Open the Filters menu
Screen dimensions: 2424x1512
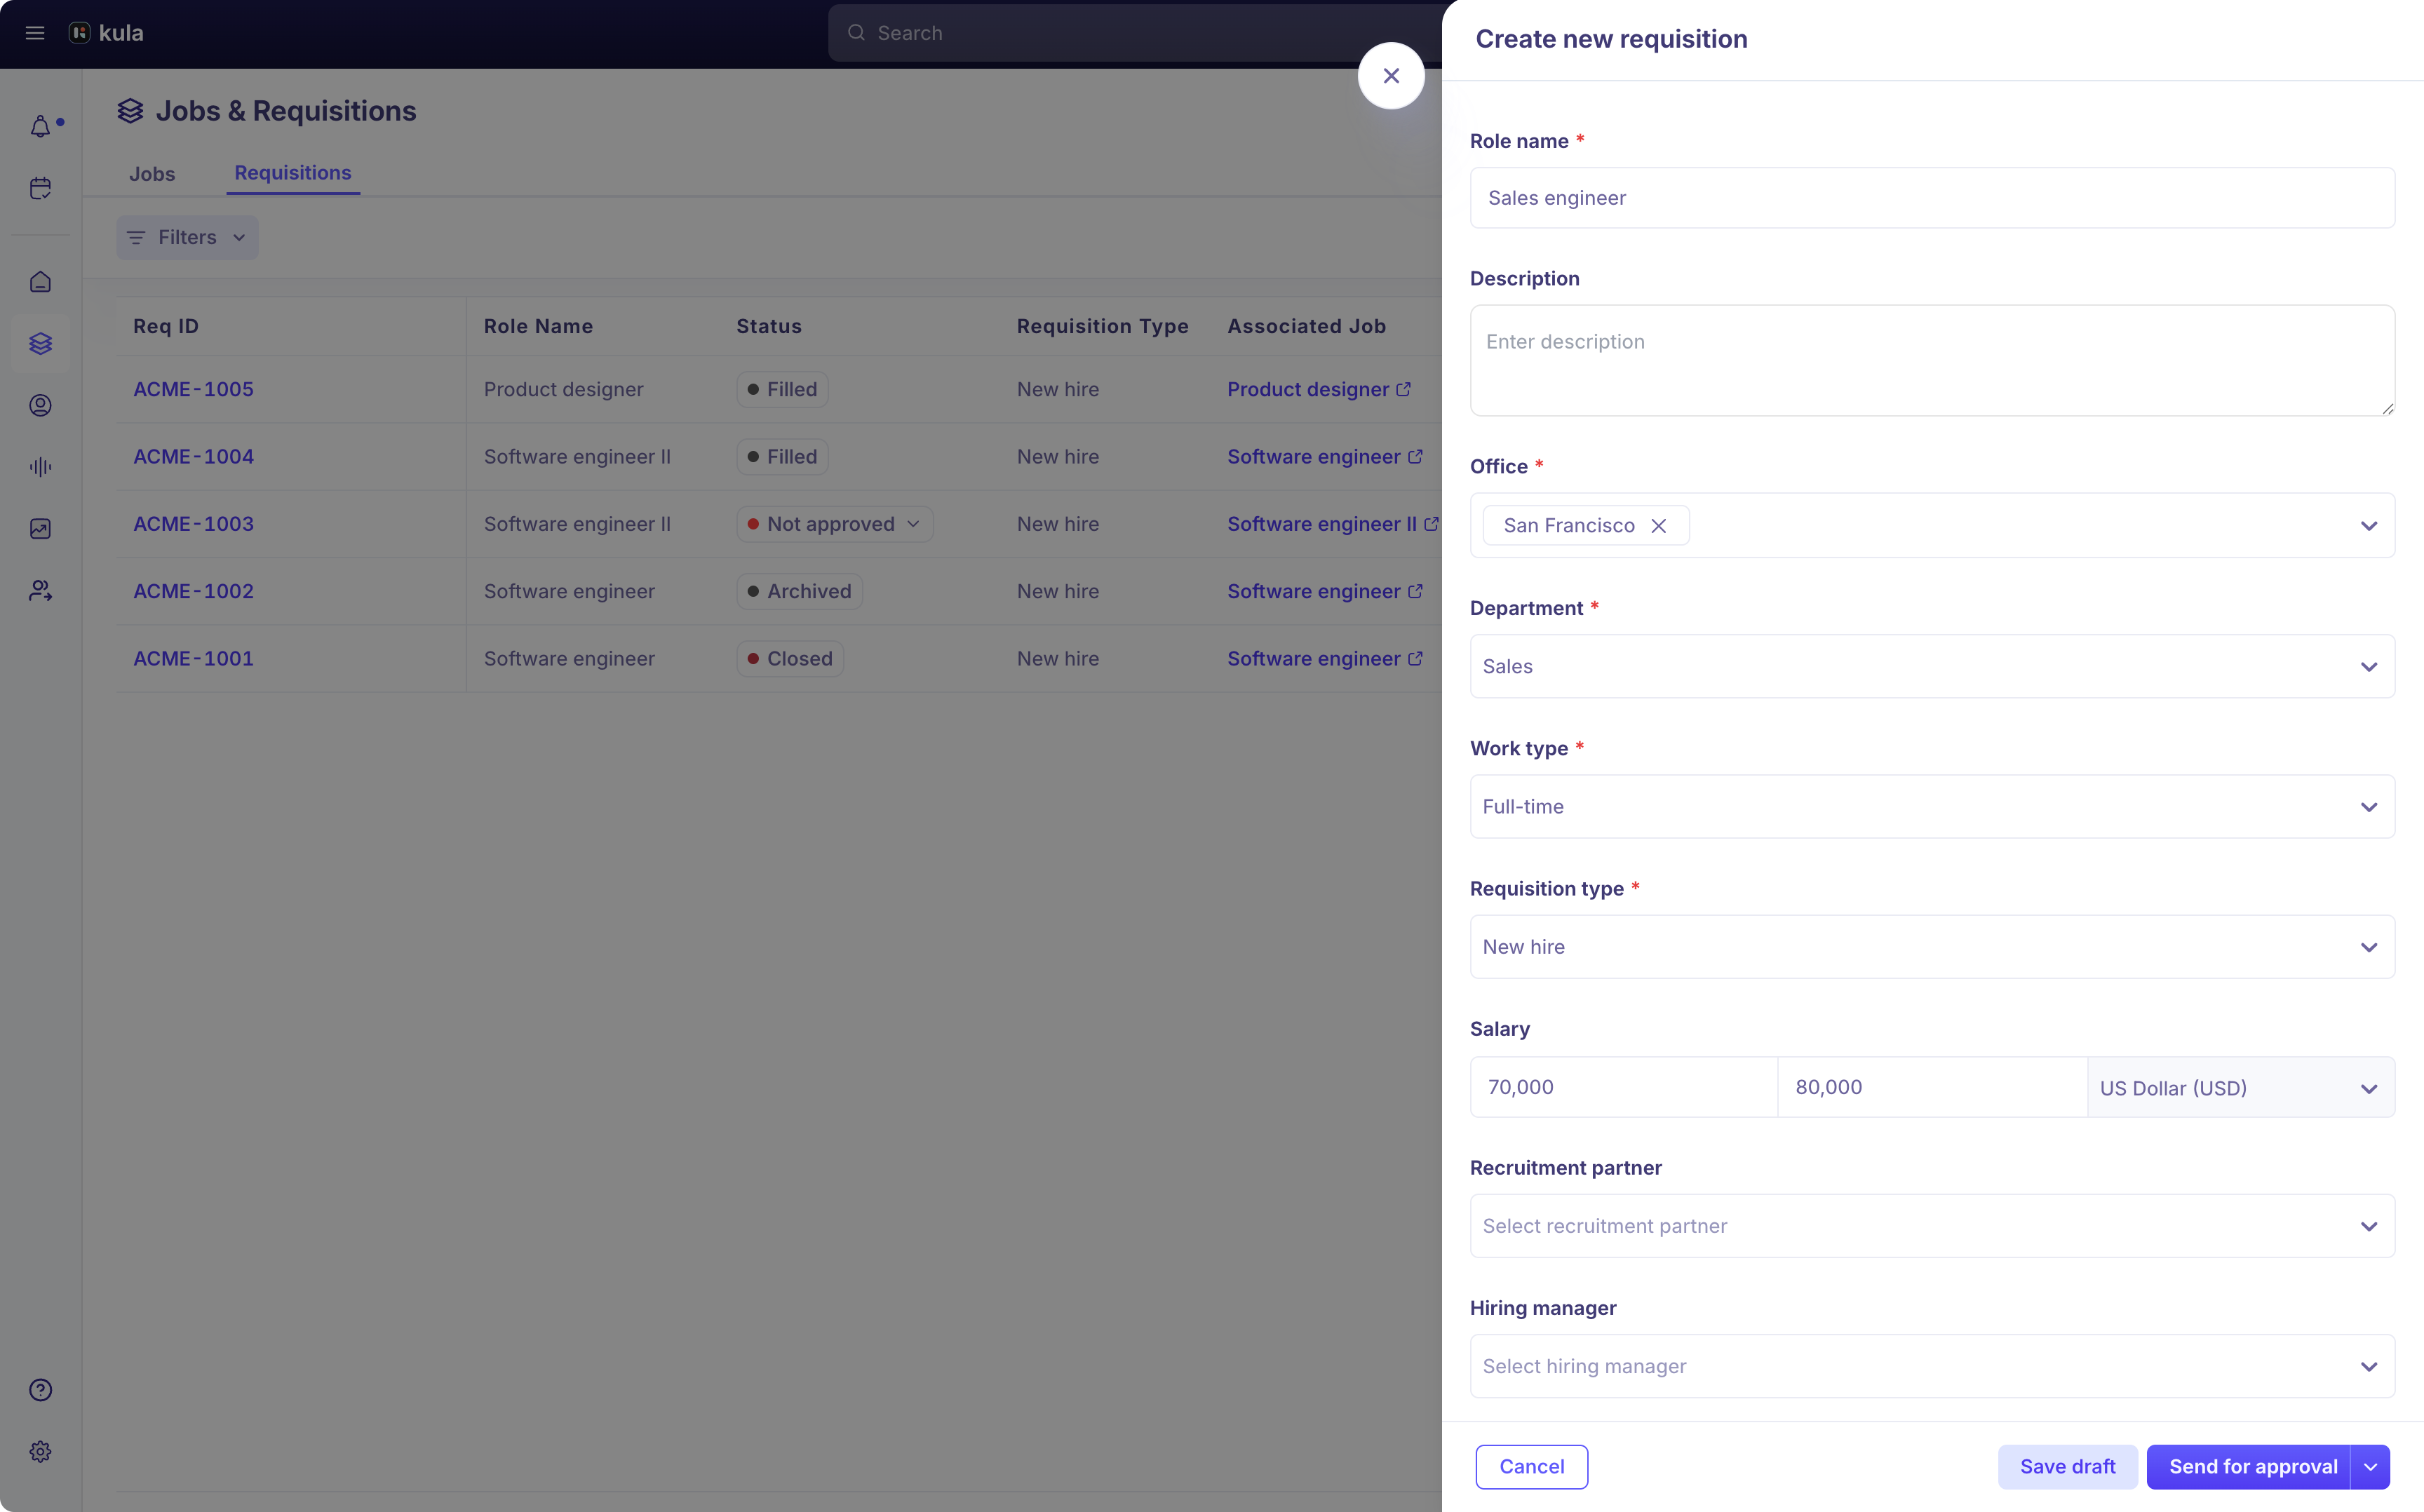(186, 237)
